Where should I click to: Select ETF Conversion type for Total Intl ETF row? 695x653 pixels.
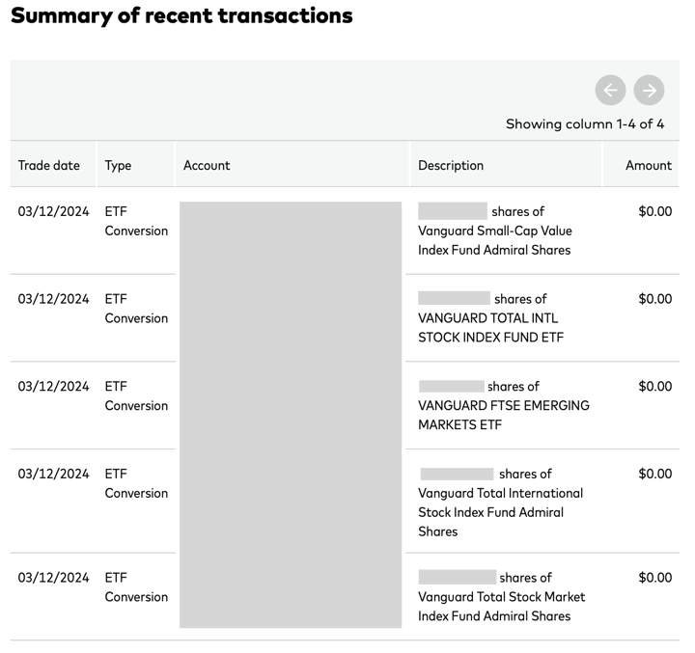pos(136,309)
